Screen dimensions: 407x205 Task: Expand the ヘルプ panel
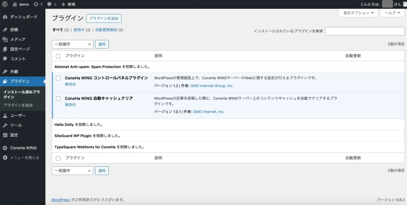click(392, 13)
